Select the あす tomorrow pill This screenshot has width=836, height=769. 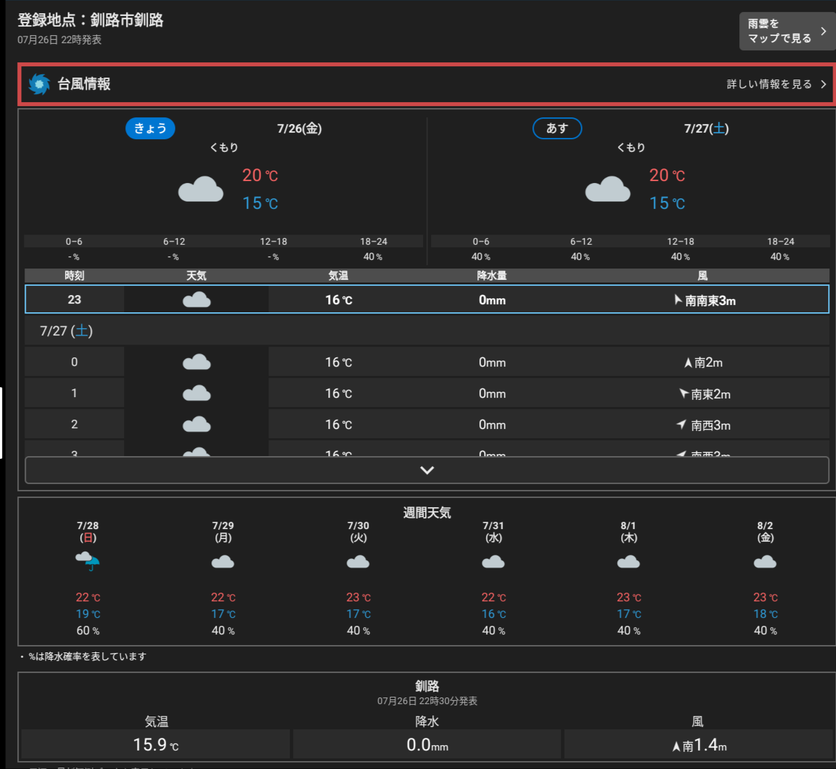coord(557,128)
